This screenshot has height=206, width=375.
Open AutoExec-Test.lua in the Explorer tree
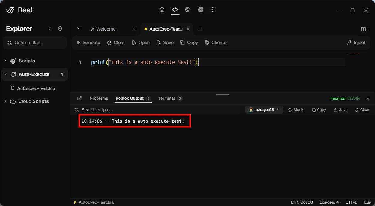(36, 88)
